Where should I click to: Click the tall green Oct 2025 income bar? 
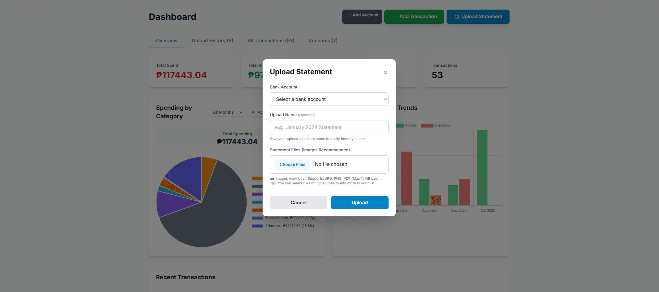(482, 168)
